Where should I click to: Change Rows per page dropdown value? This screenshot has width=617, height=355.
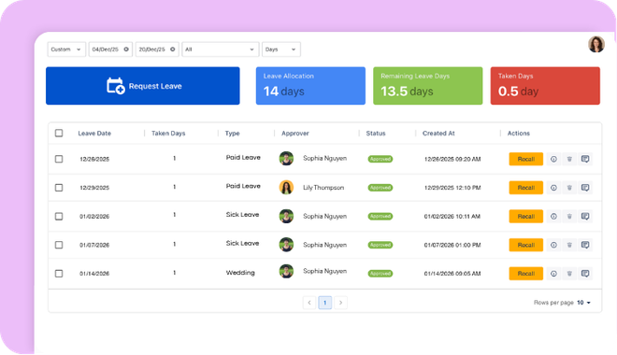point(584,303)
